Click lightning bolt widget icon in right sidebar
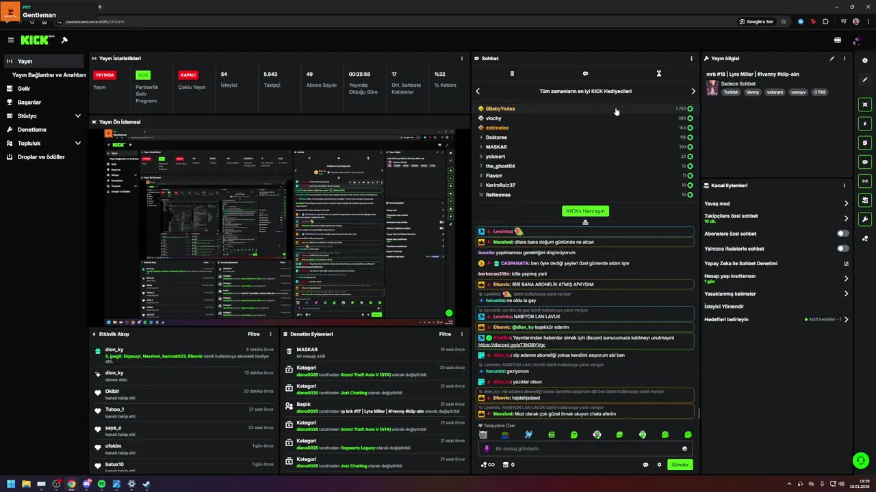Image resolution: width=876 pixels, height=492 pixels. [x=865, y=124]
